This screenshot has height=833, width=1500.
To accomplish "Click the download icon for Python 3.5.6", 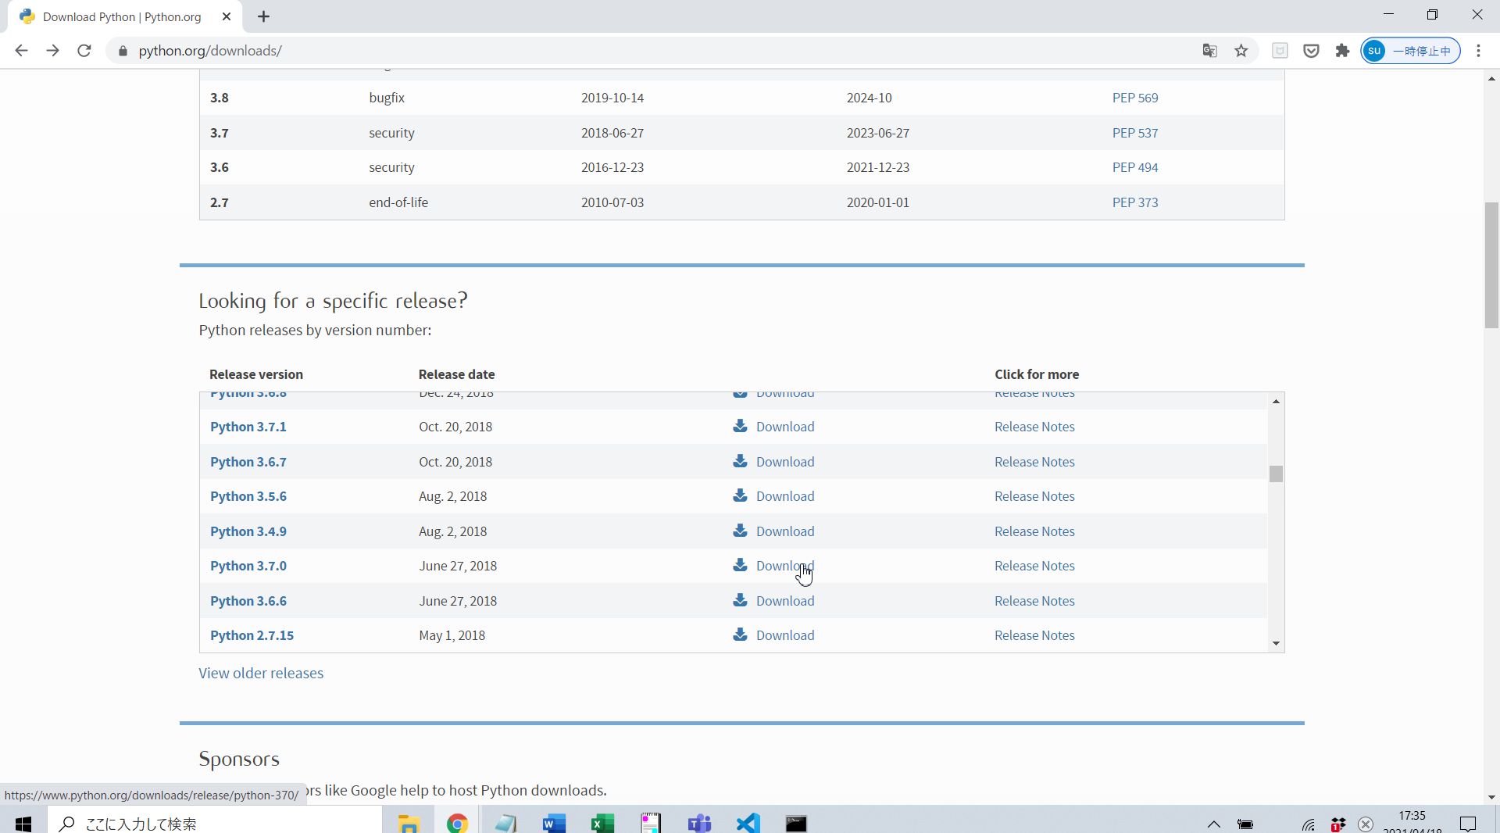I will [740, 496].
